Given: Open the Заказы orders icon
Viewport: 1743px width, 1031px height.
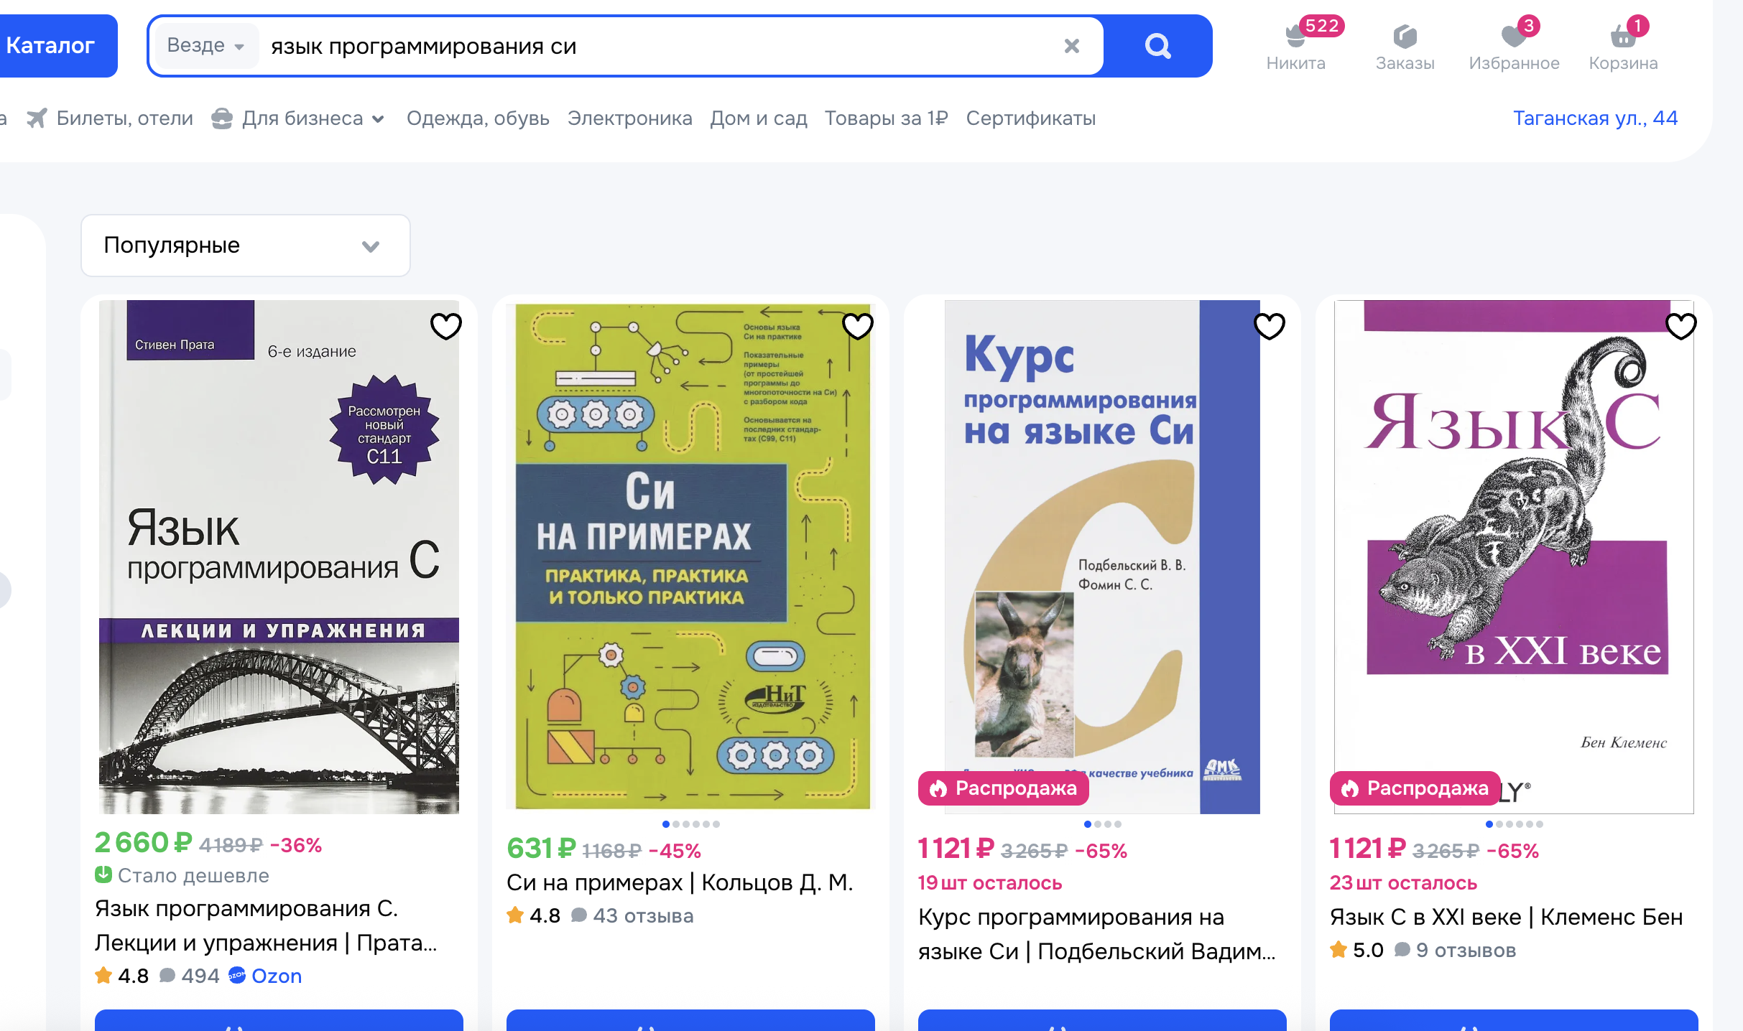Looking at the screenshot, I should click(1405, 47).
